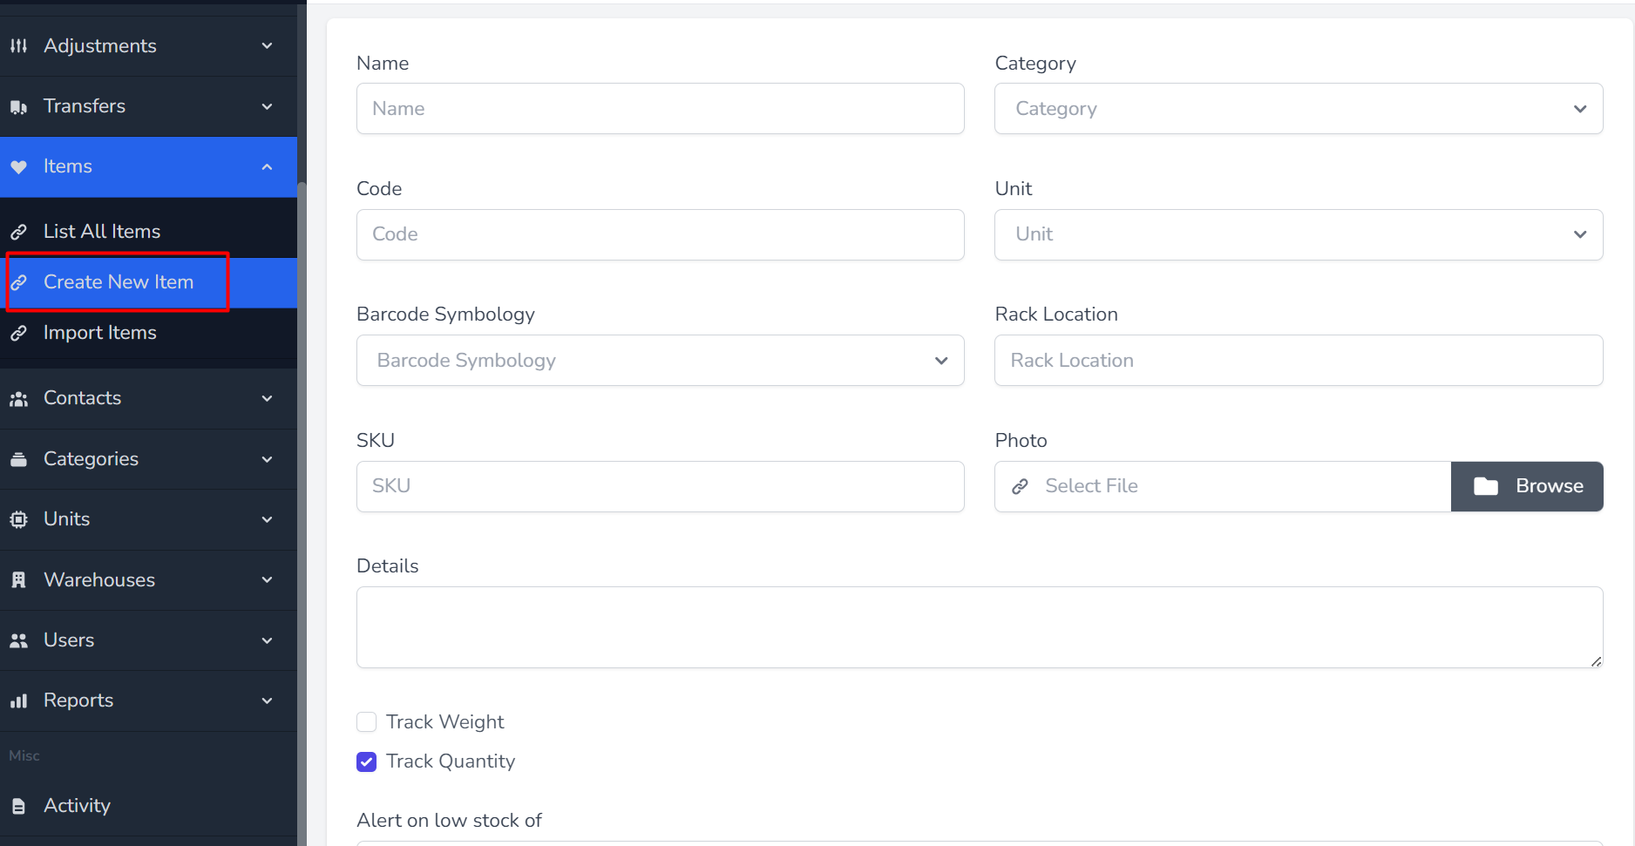Uncheck the Track Quantity checkbox
This screenshot has width=1635, height=846.
tap(367, 762)
